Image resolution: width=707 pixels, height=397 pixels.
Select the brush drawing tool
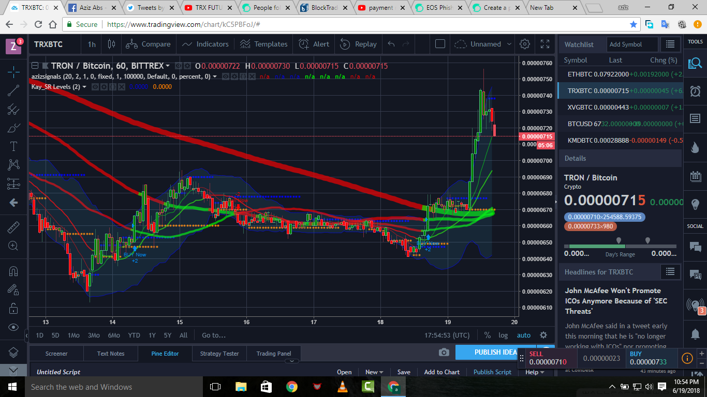click(13, 128)
